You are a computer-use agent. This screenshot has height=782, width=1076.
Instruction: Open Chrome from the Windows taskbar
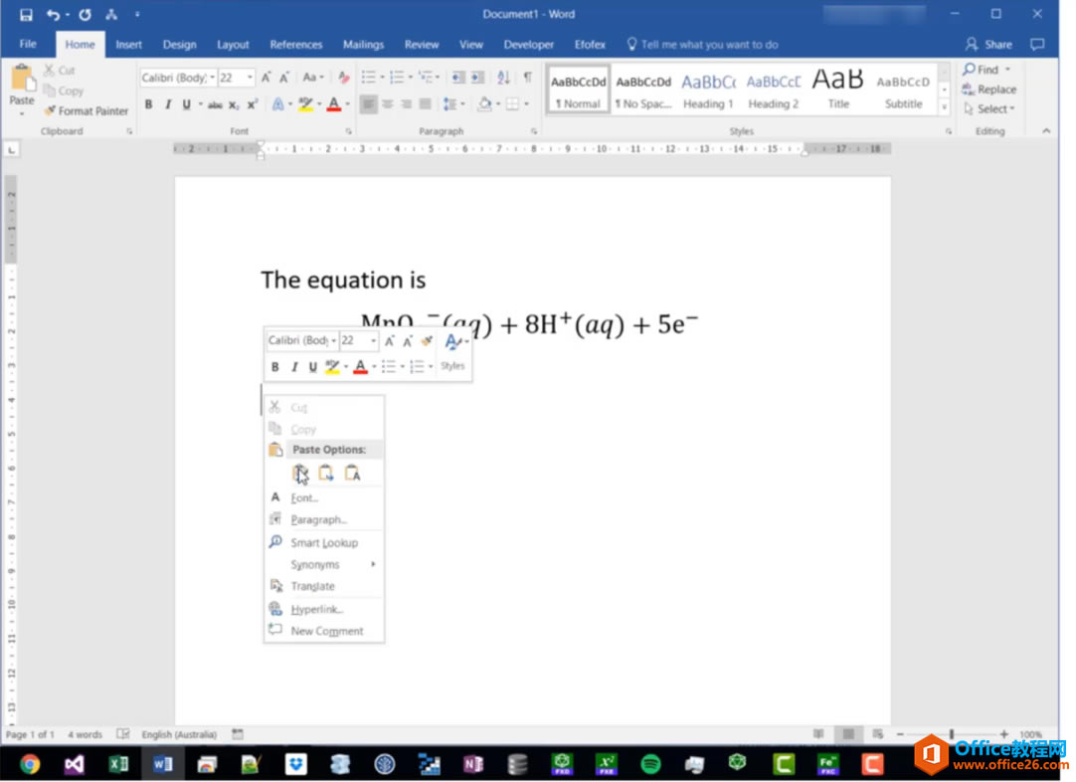pyautogui.click(x=30, y=763)
